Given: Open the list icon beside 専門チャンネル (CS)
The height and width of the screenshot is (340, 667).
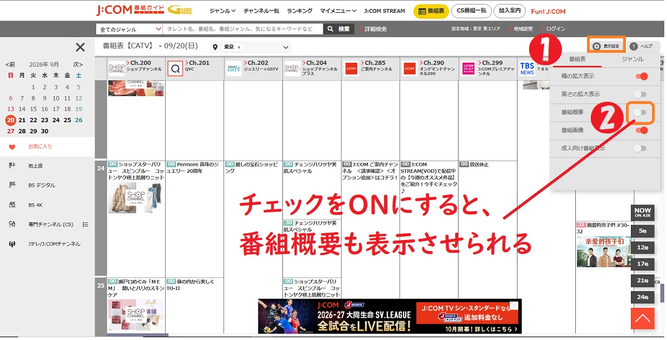Looking at the screenshot, I should click(86, 224).
